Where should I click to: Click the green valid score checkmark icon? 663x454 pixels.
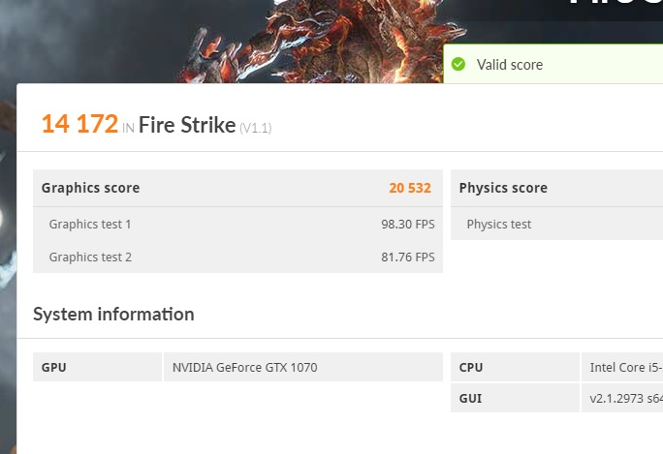(x=458, y=65)
